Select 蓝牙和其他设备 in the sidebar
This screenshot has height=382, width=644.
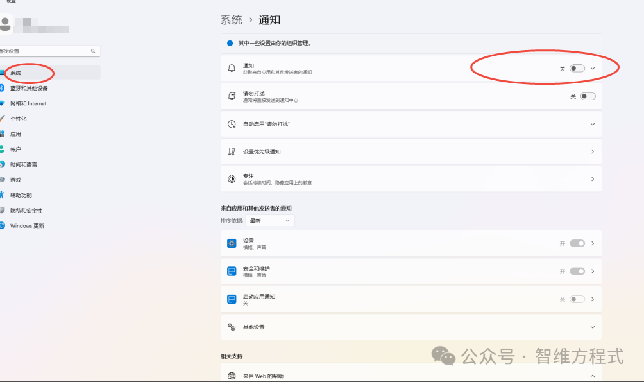pyautogui.click(x=29, y=88)
